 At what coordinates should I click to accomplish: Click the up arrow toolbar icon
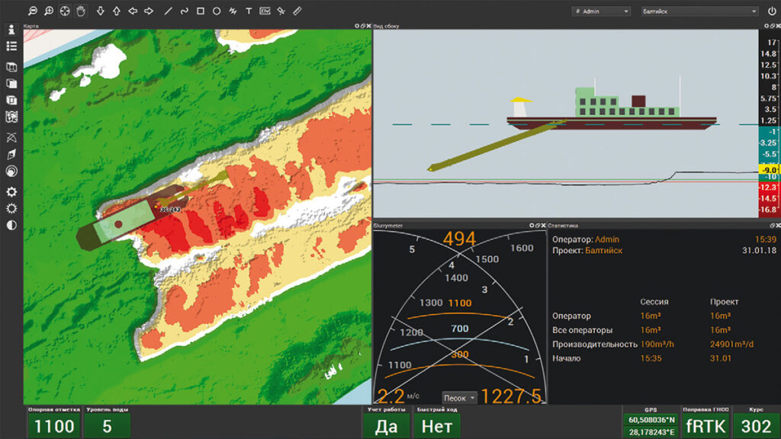[117, 11]
